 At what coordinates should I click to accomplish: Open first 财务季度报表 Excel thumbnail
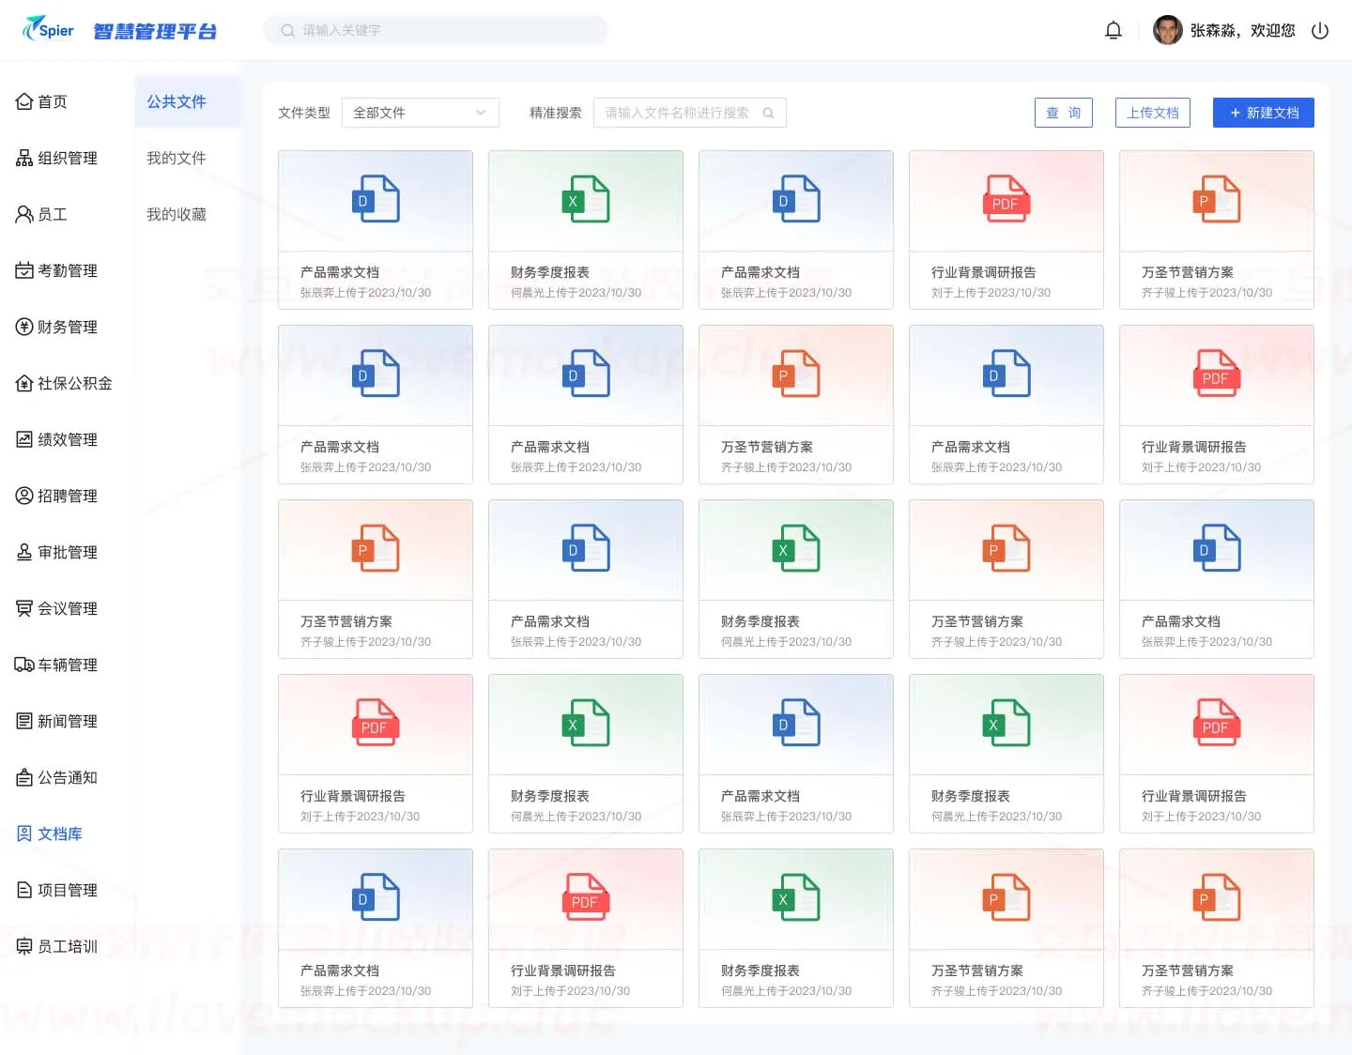[x=586, y=201]
